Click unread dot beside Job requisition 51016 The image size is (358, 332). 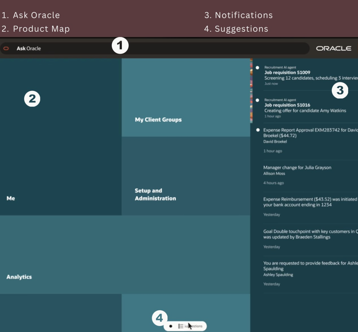[257, 100]
